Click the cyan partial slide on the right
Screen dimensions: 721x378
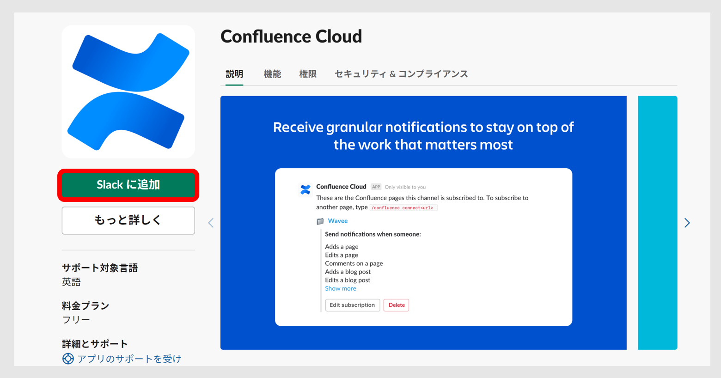pos(657,222)
